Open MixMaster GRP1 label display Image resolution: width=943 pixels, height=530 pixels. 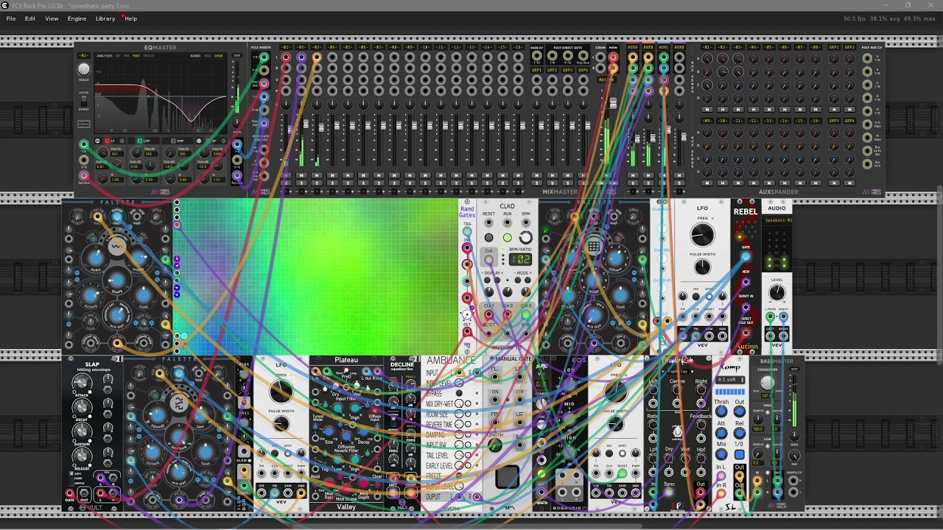pyautogui.click(x=537, y=70)
